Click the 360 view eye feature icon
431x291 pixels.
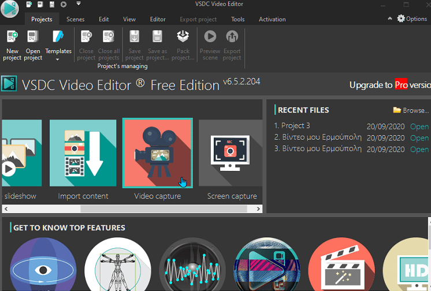click(43, 264)
